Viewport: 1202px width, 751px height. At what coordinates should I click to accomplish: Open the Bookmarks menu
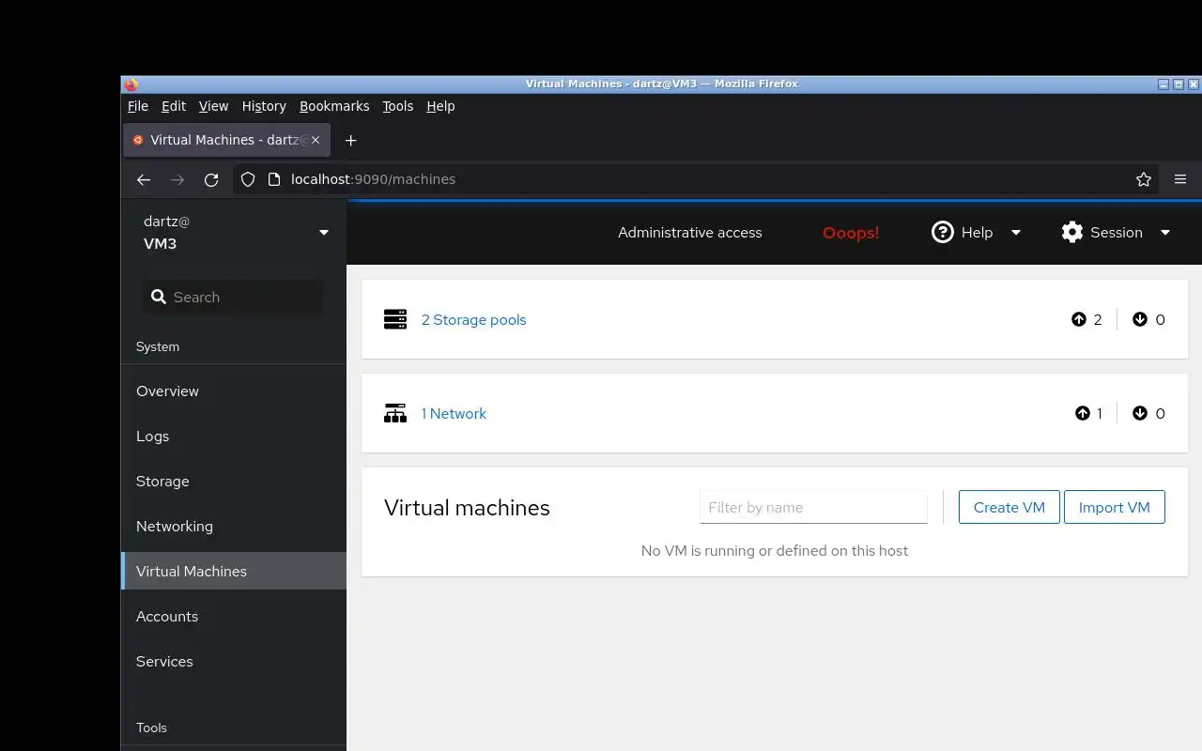[334, 106]
